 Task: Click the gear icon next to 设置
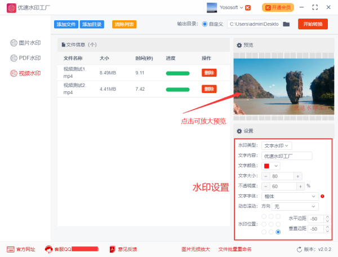pyautogui.click(x=239, y=131)
